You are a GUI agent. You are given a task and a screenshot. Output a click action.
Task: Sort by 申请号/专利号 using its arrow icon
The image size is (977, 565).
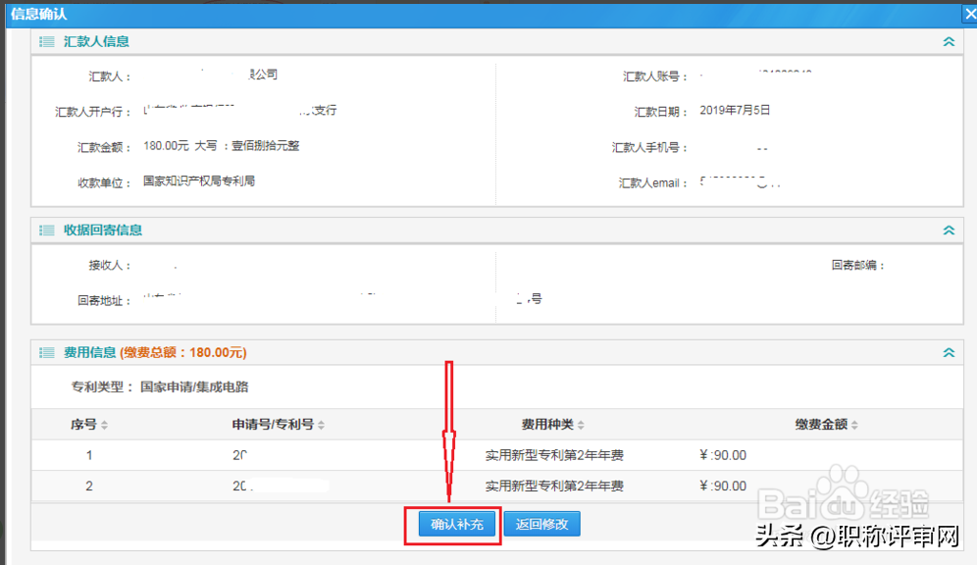tap(321, 426)
